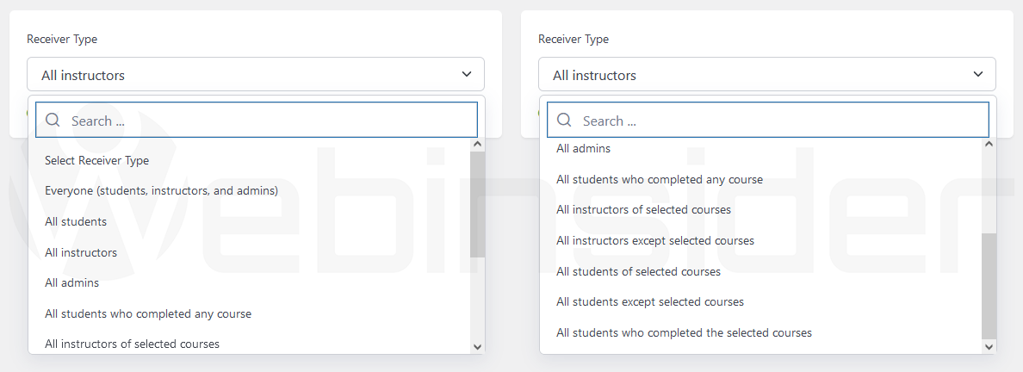
Task: Pick "All students except selected courses"
Action: pyautogui.click(x=649, y=302)
